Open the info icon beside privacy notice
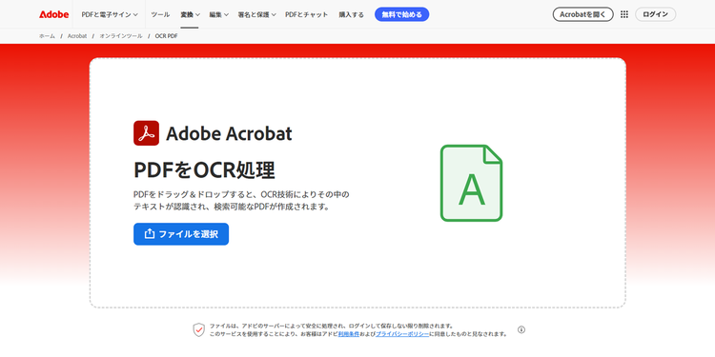 [521, 329]
